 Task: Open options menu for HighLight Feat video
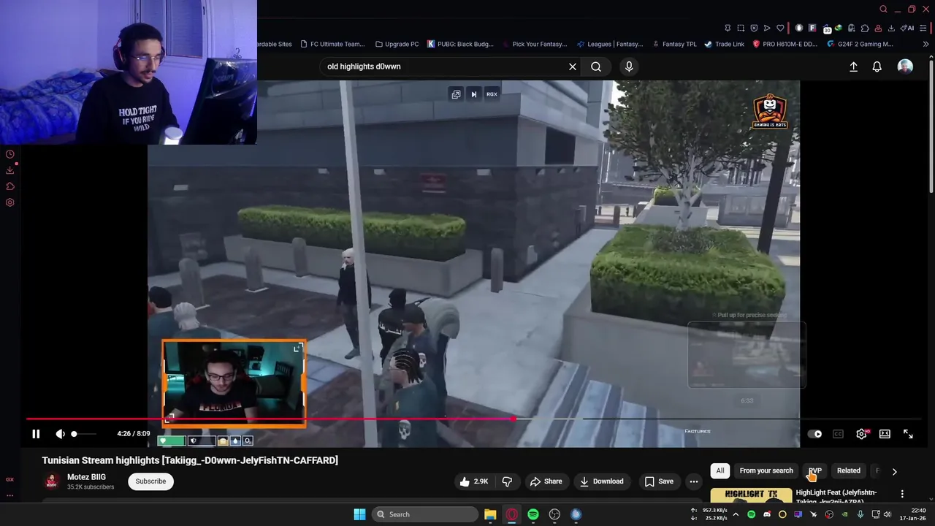[x=902, y=495]
